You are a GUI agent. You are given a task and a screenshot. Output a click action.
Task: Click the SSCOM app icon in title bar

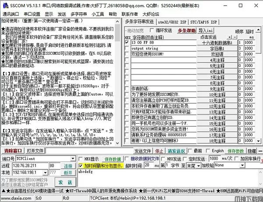coord(5,6)
